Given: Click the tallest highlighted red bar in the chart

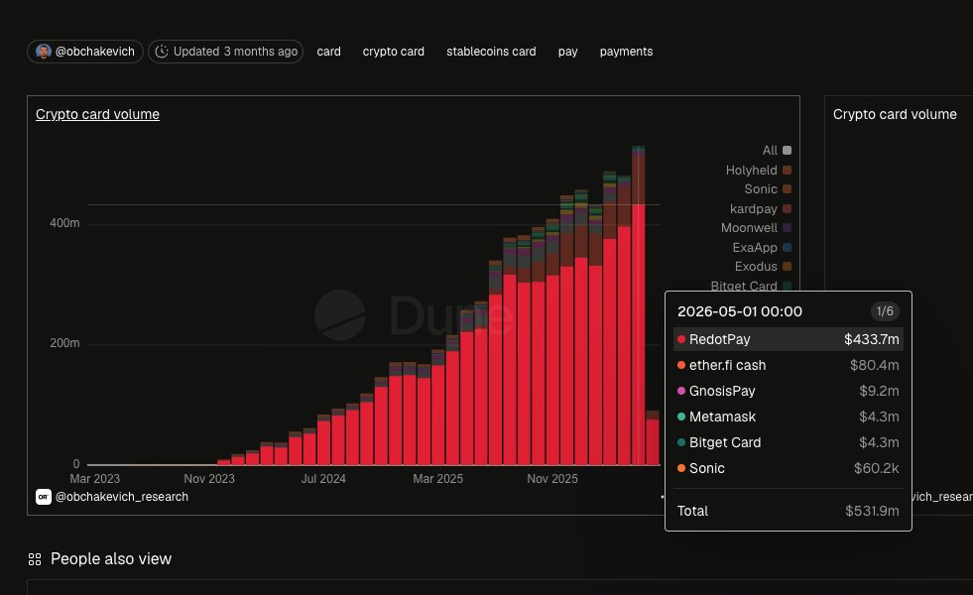Looking at the screenshot, I should (638, 334).
